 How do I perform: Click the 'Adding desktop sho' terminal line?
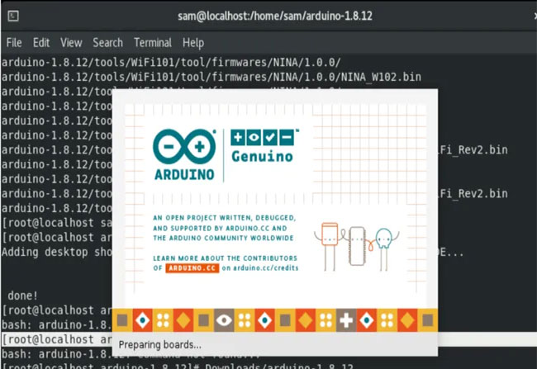click(57, 253)
